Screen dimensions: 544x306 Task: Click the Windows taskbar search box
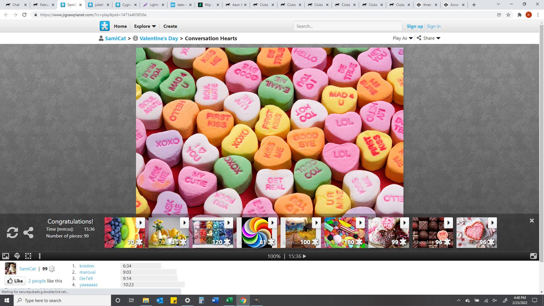(x=62, y=300)
